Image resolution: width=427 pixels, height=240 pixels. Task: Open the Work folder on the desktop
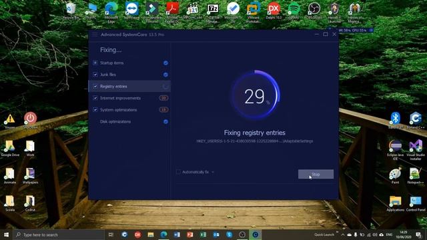click(x=30, y=149)
